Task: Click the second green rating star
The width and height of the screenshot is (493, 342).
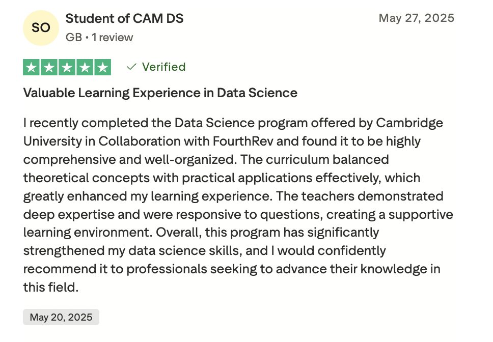Action: click(x=49, y=67)
